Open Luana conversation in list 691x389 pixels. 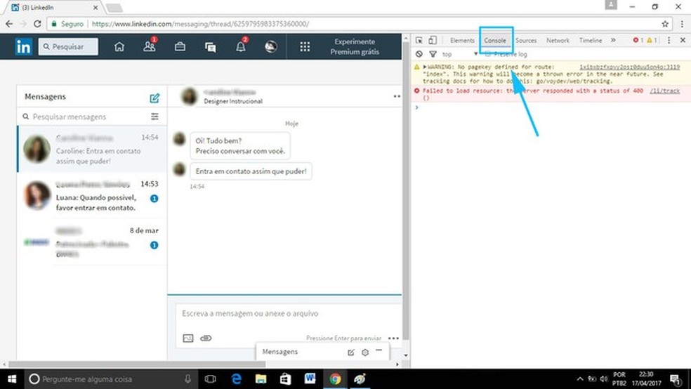point(92,195)
